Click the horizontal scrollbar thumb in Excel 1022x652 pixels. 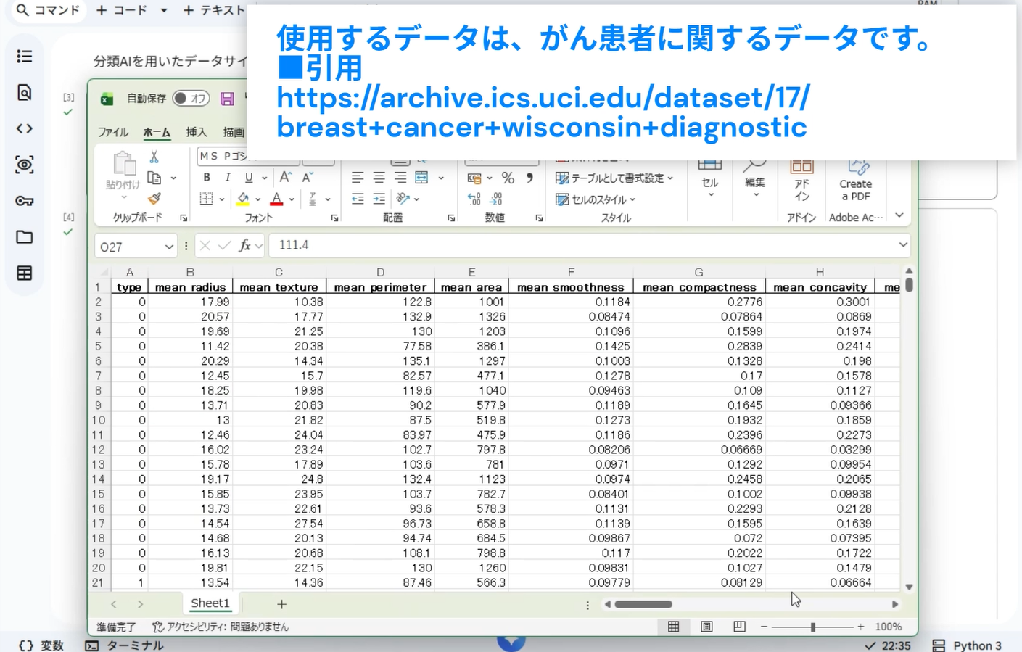(643, 604)
